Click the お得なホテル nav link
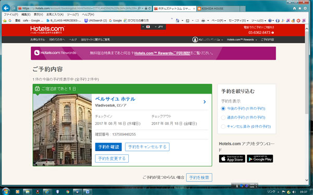Screen dimensions: 313x195 pyautogui.click(x=38, y=40)
